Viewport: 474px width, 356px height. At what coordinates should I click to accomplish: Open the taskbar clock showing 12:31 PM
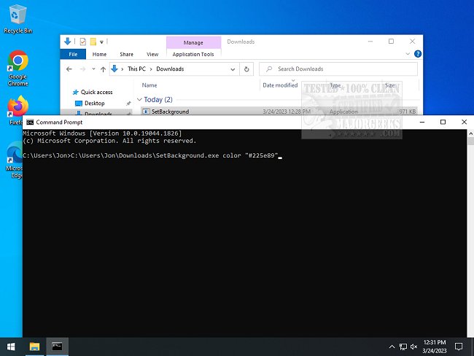pos(435,347)
